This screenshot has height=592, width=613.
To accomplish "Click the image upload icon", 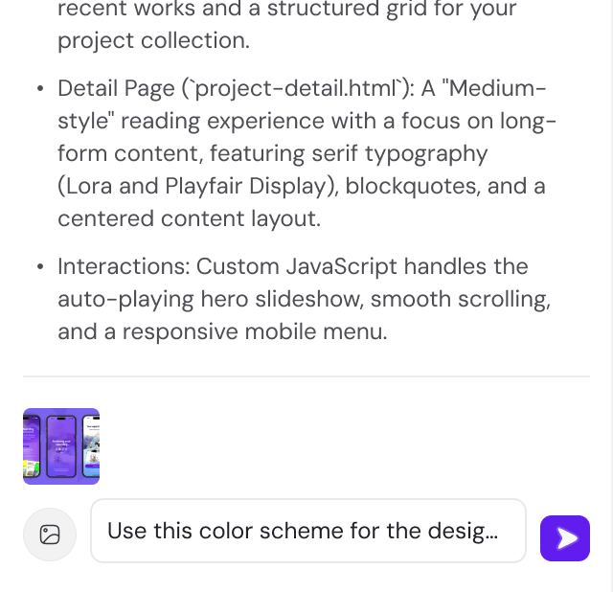I will pos(50,535).
